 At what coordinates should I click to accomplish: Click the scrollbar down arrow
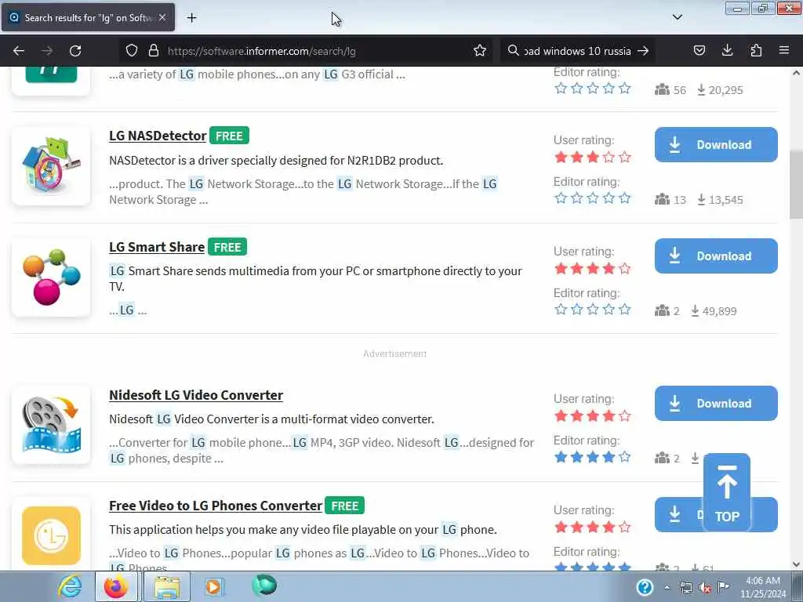[x=797, y=564]
